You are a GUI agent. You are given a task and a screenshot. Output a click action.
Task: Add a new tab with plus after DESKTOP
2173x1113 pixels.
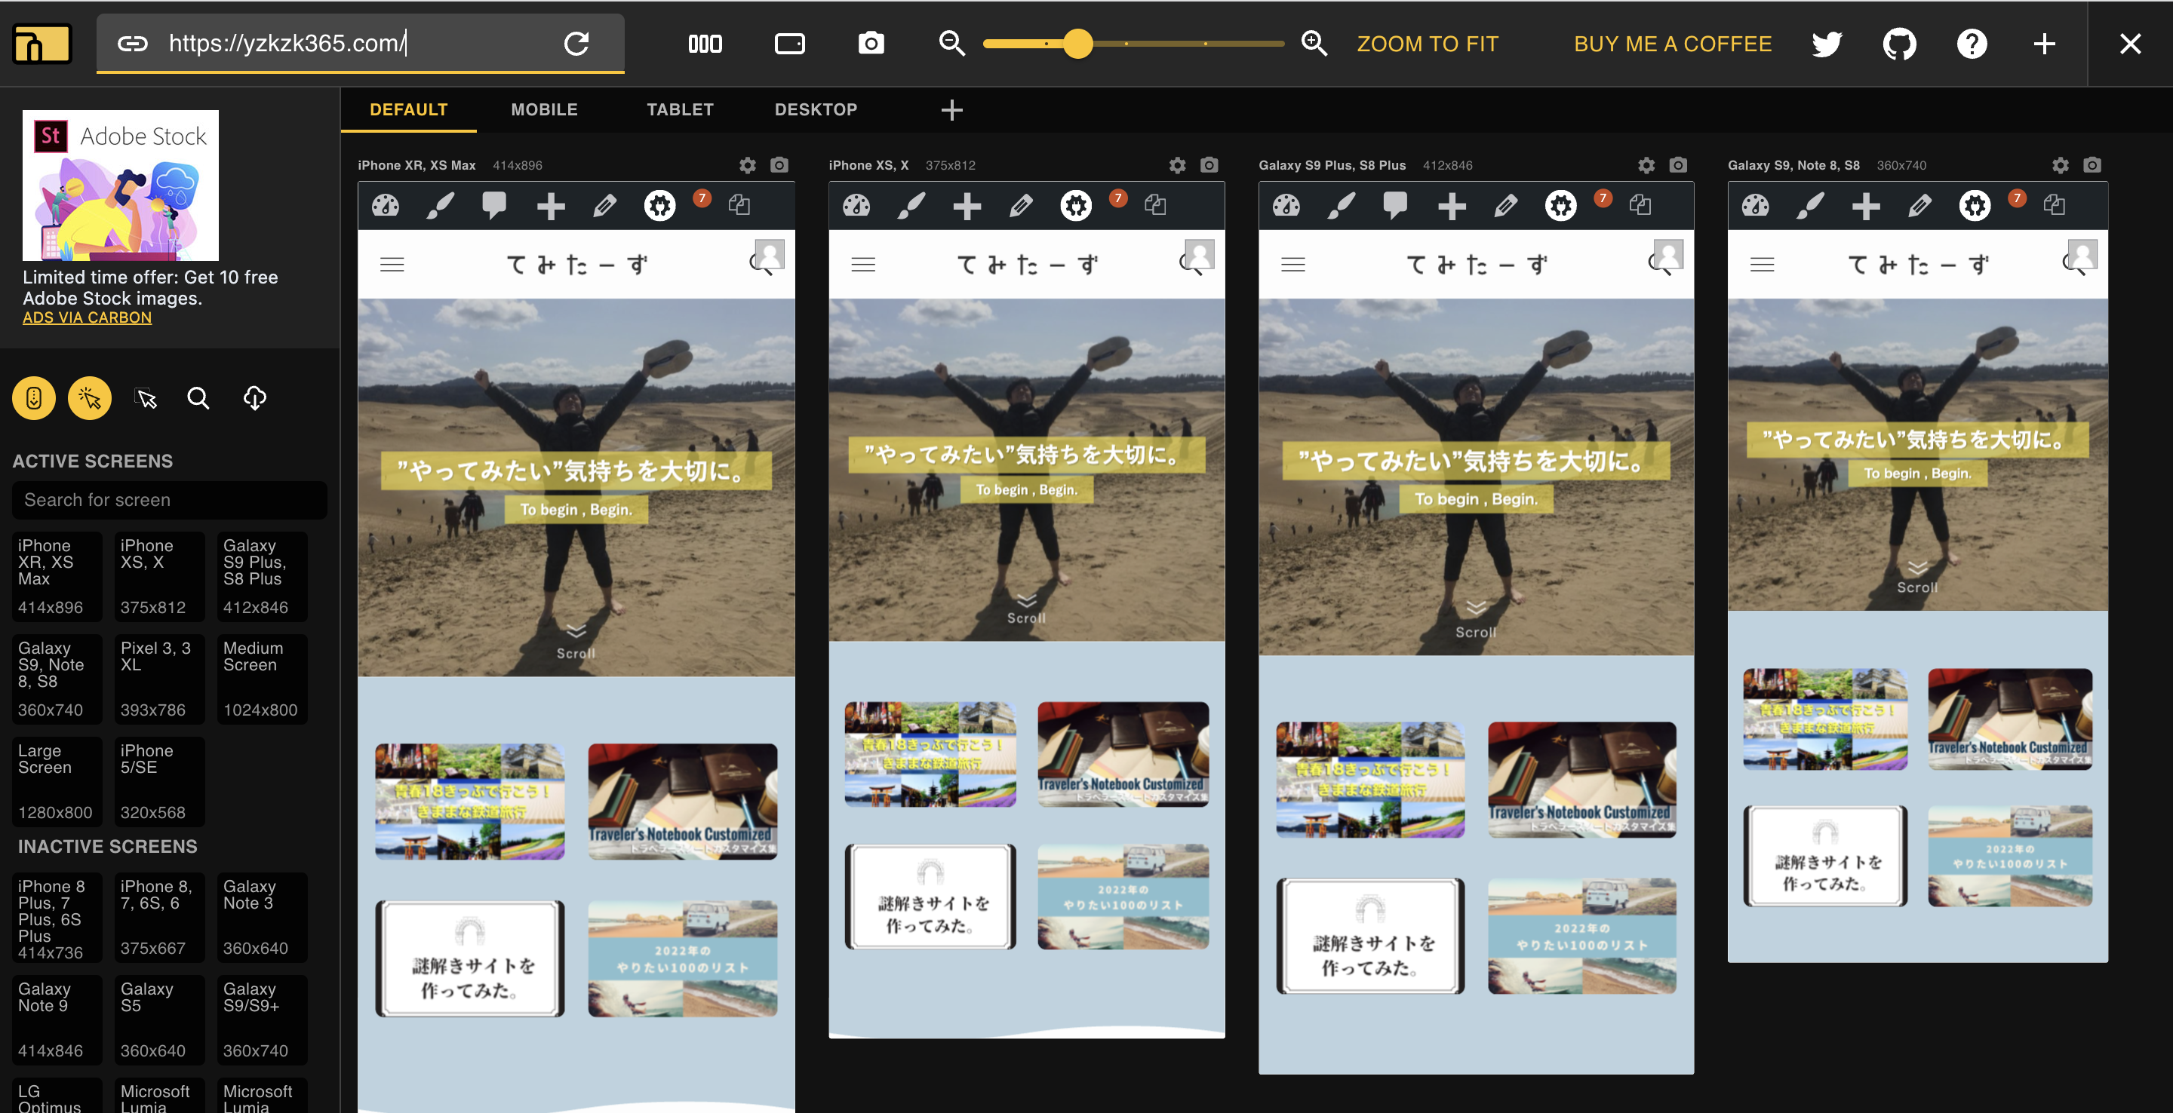pos(951,109)
